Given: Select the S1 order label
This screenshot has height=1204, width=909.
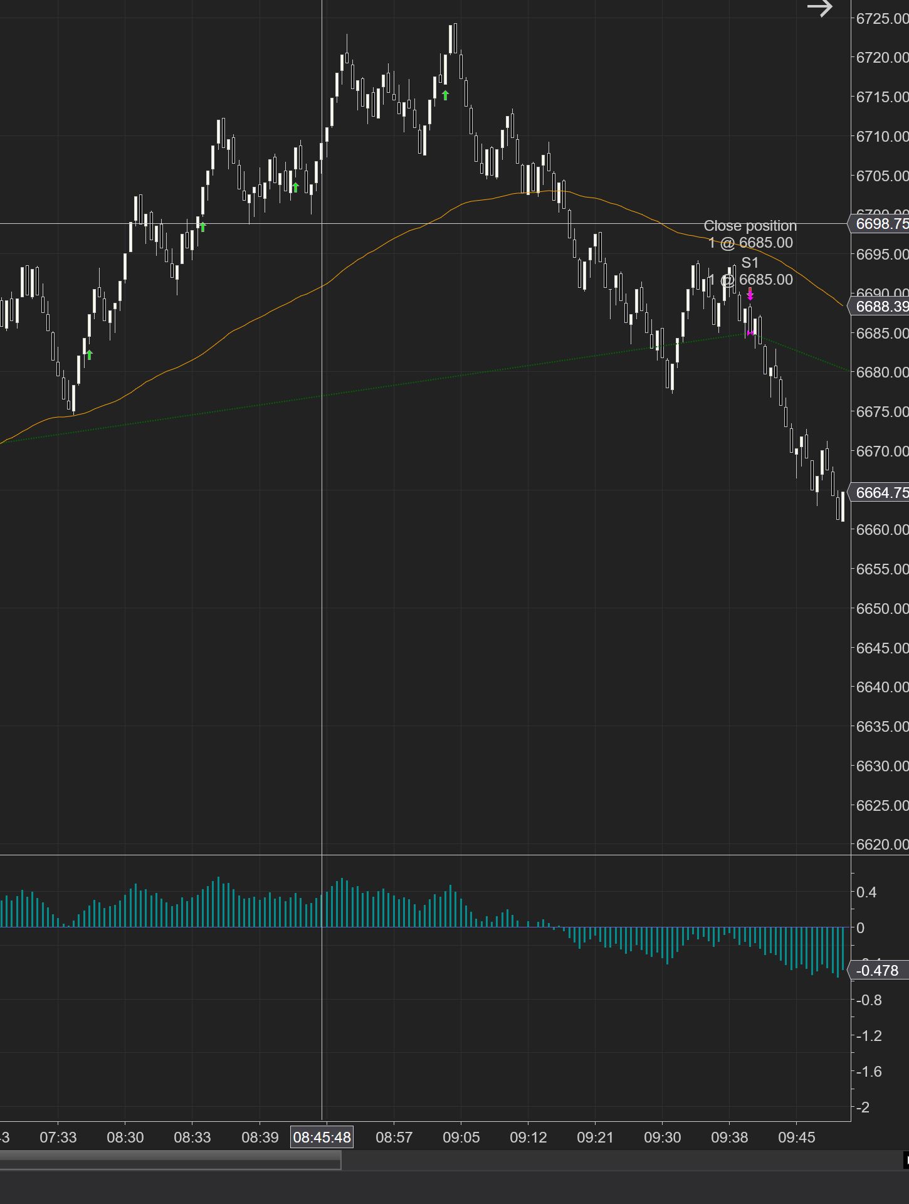Looking at the screenshot, I should point(750,263).
